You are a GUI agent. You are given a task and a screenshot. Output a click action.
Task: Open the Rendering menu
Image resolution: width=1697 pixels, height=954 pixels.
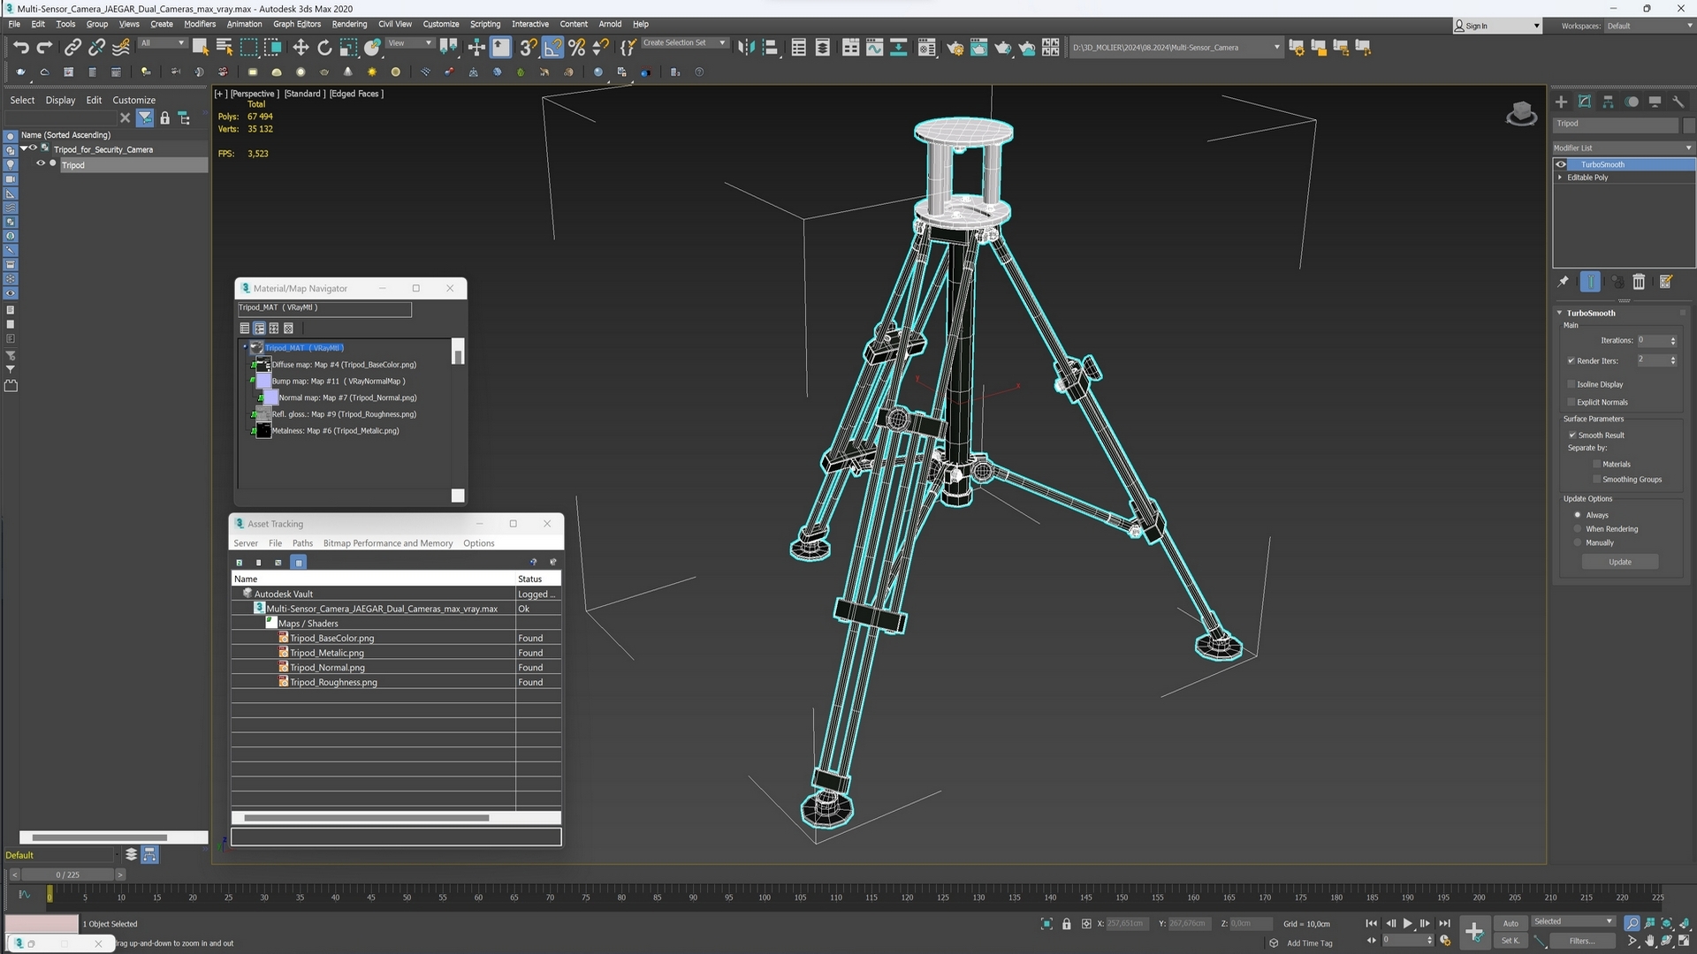click(x=349, y=24)
